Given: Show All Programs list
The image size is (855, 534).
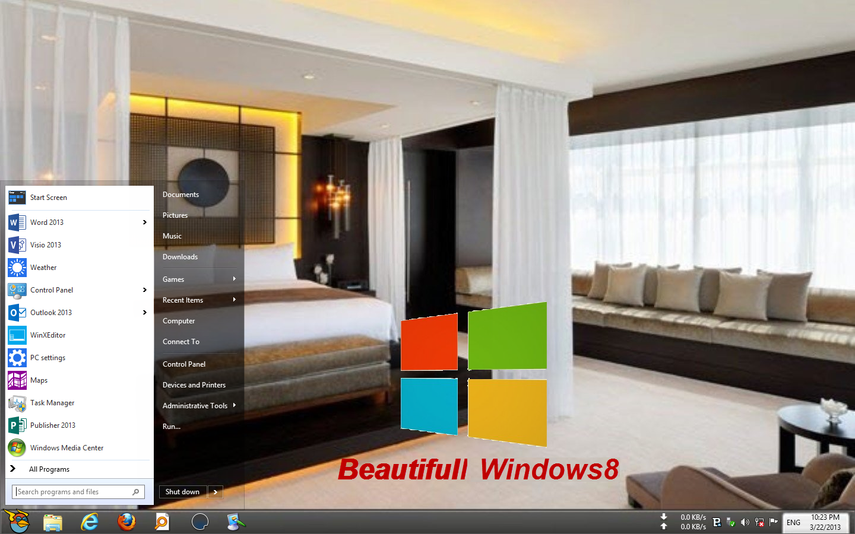Looking at the screenshot, I should [x=49, y=469].
